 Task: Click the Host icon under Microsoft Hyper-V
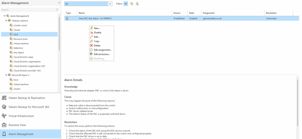[11, 80]
